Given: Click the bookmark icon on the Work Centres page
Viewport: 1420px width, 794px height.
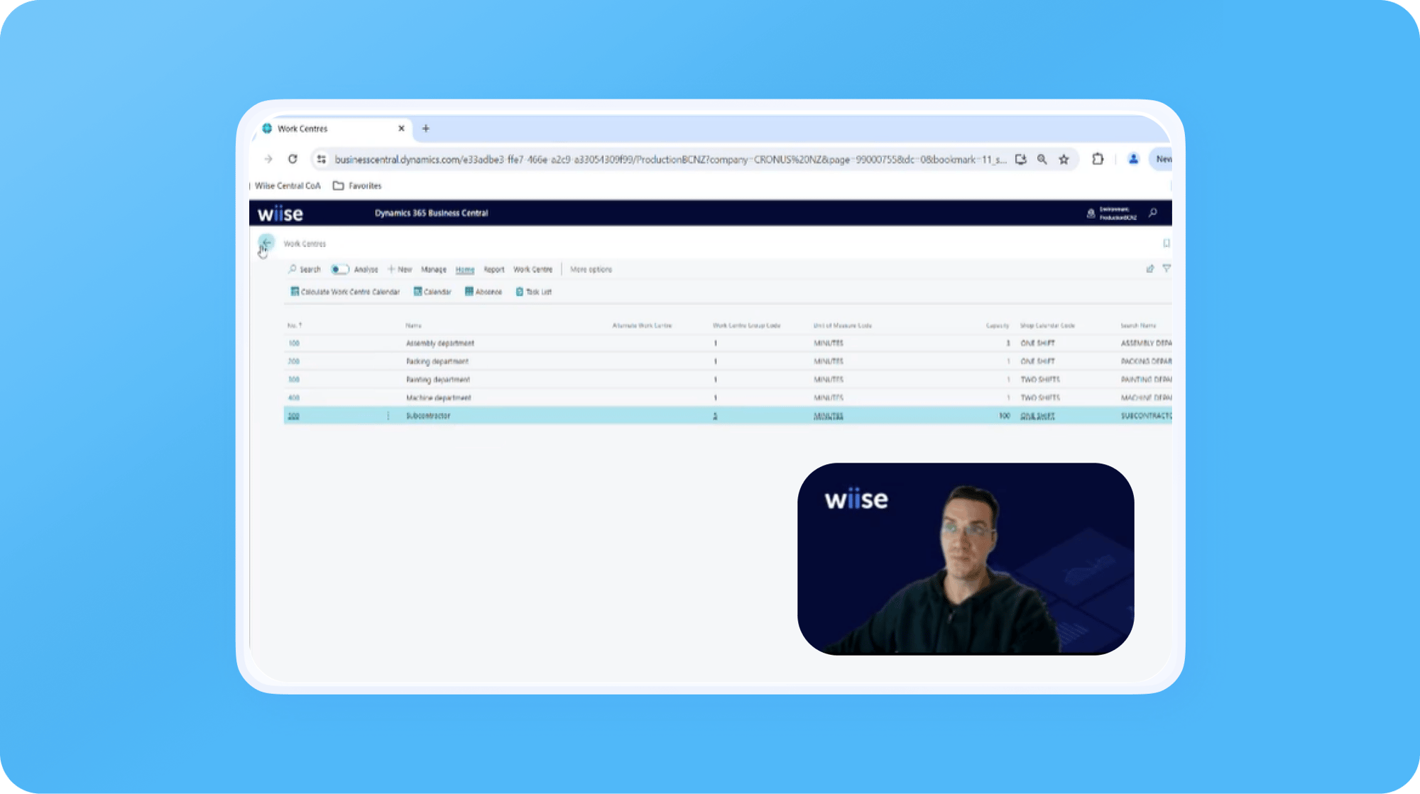Looking at the screenshot, I should click(1166, 243).
